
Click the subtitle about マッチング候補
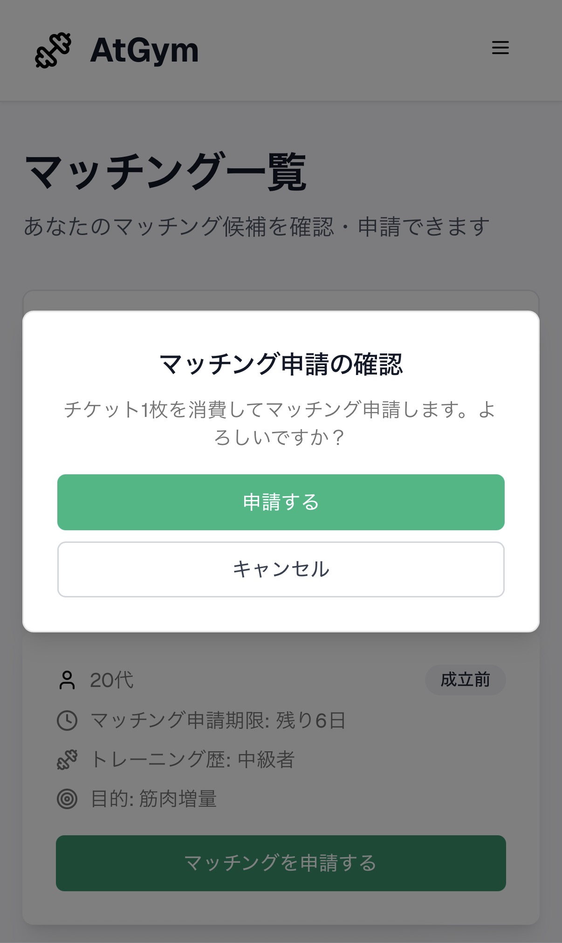pyautogui.click(x=256, y=227)
